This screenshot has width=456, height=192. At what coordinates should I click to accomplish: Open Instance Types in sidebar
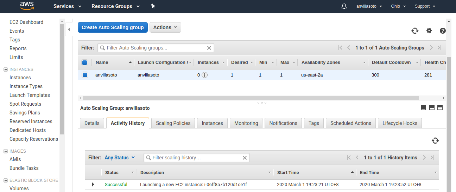click(26, 86)
